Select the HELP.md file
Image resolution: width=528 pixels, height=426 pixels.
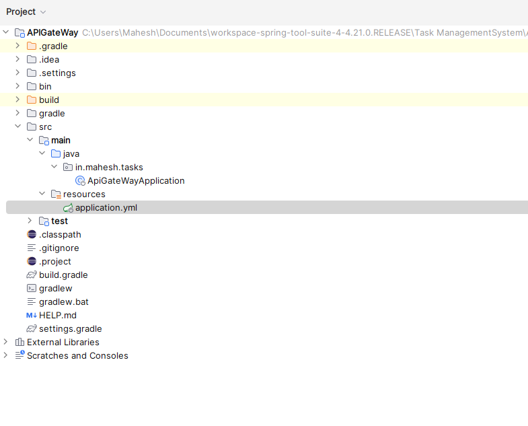58,315
